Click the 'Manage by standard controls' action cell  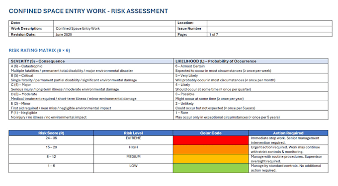click(288, 168)
